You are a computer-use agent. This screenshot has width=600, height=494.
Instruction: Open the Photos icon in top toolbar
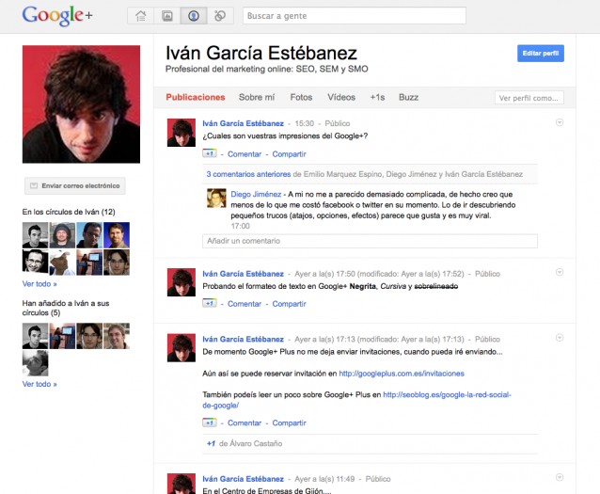[167, 16]
